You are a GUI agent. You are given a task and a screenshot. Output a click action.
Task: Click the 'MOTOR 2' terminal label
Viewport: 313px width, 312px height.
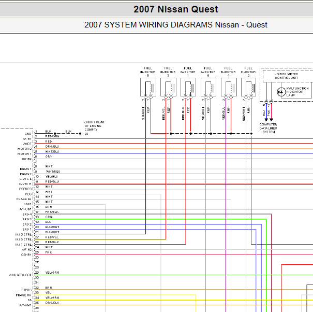[24, 149]
